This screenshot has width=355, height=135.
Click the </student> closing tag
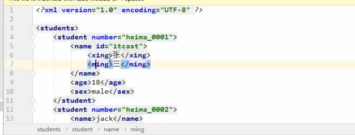point(74,101)
